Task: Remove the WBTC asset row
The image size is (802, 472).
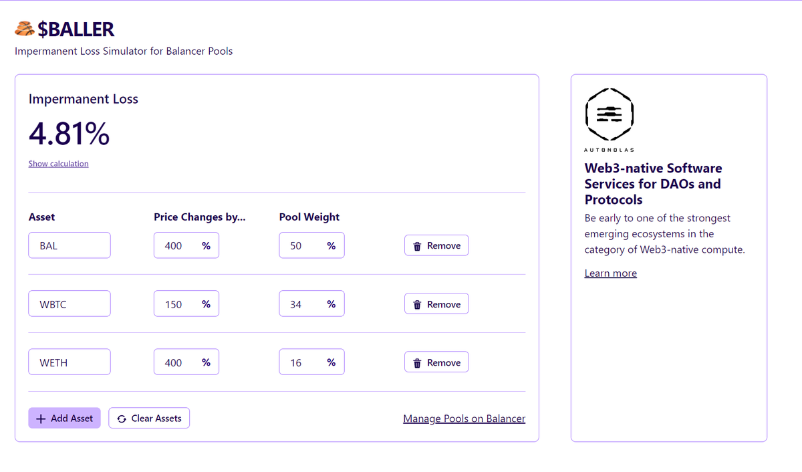Action: (436, 304)
